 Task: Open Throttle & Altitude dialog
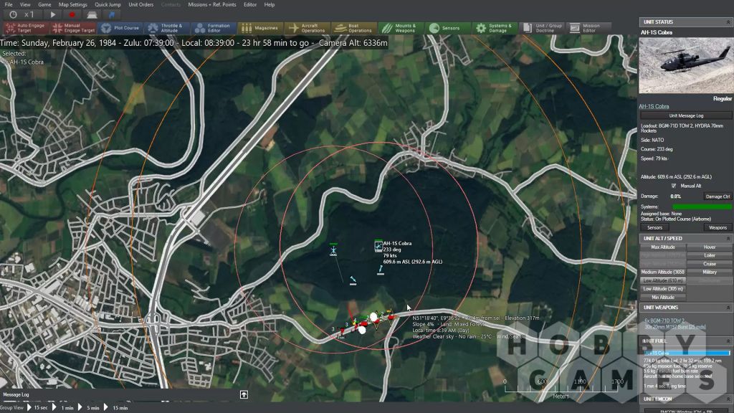(x=166, y=28)
